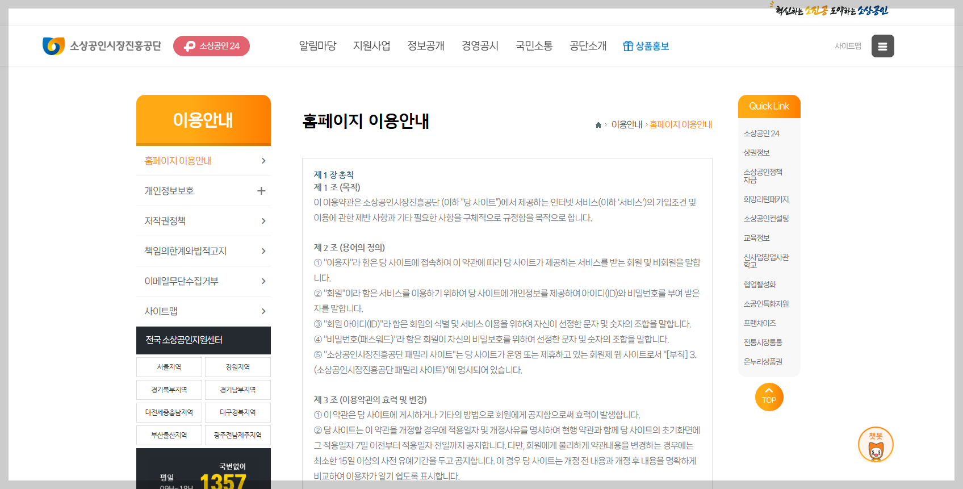This screenshot has height=489, width=963.
Task: Open the 상권정보 quick link
Action: coord(756,153)
